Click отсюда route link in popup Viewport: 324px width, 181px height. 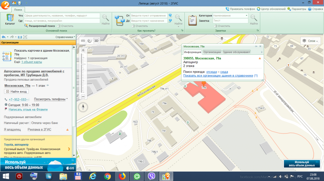tap(211, 72)
